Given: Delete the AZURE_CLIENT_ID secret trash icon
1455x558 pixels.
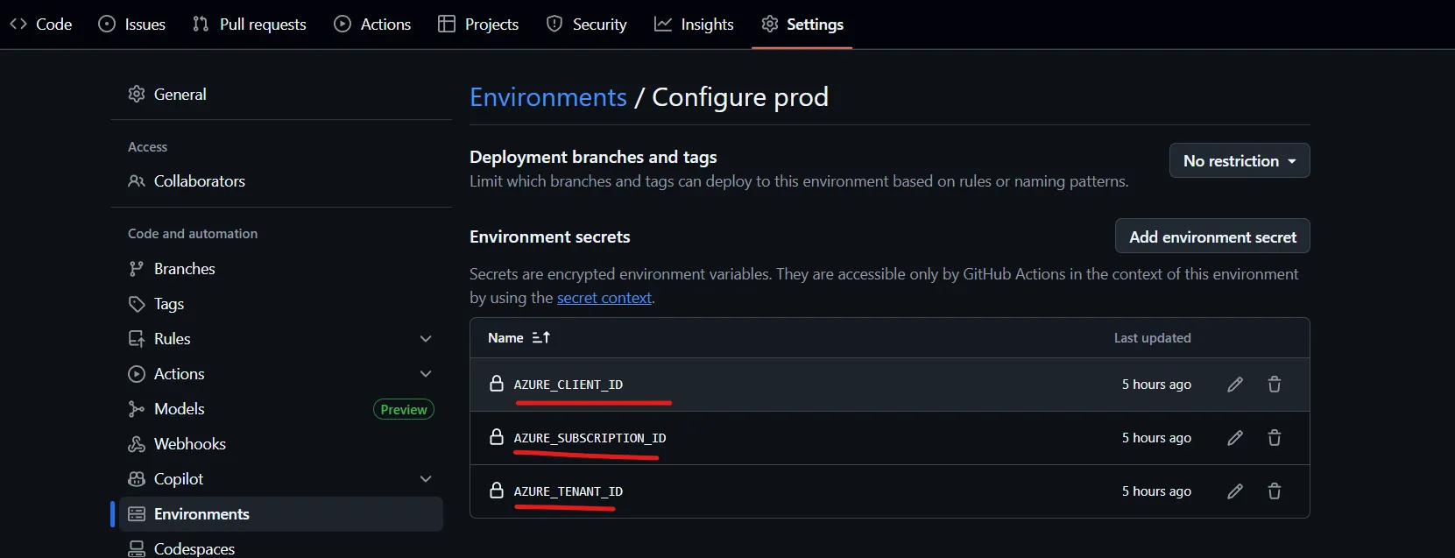Looking at the screenshot, I should point(1275,385).
